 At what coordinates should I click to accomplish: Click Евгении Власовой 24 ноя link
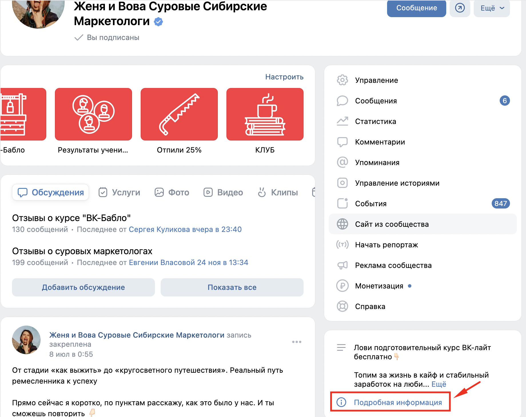pyautogui.click(x=189, y=262)
